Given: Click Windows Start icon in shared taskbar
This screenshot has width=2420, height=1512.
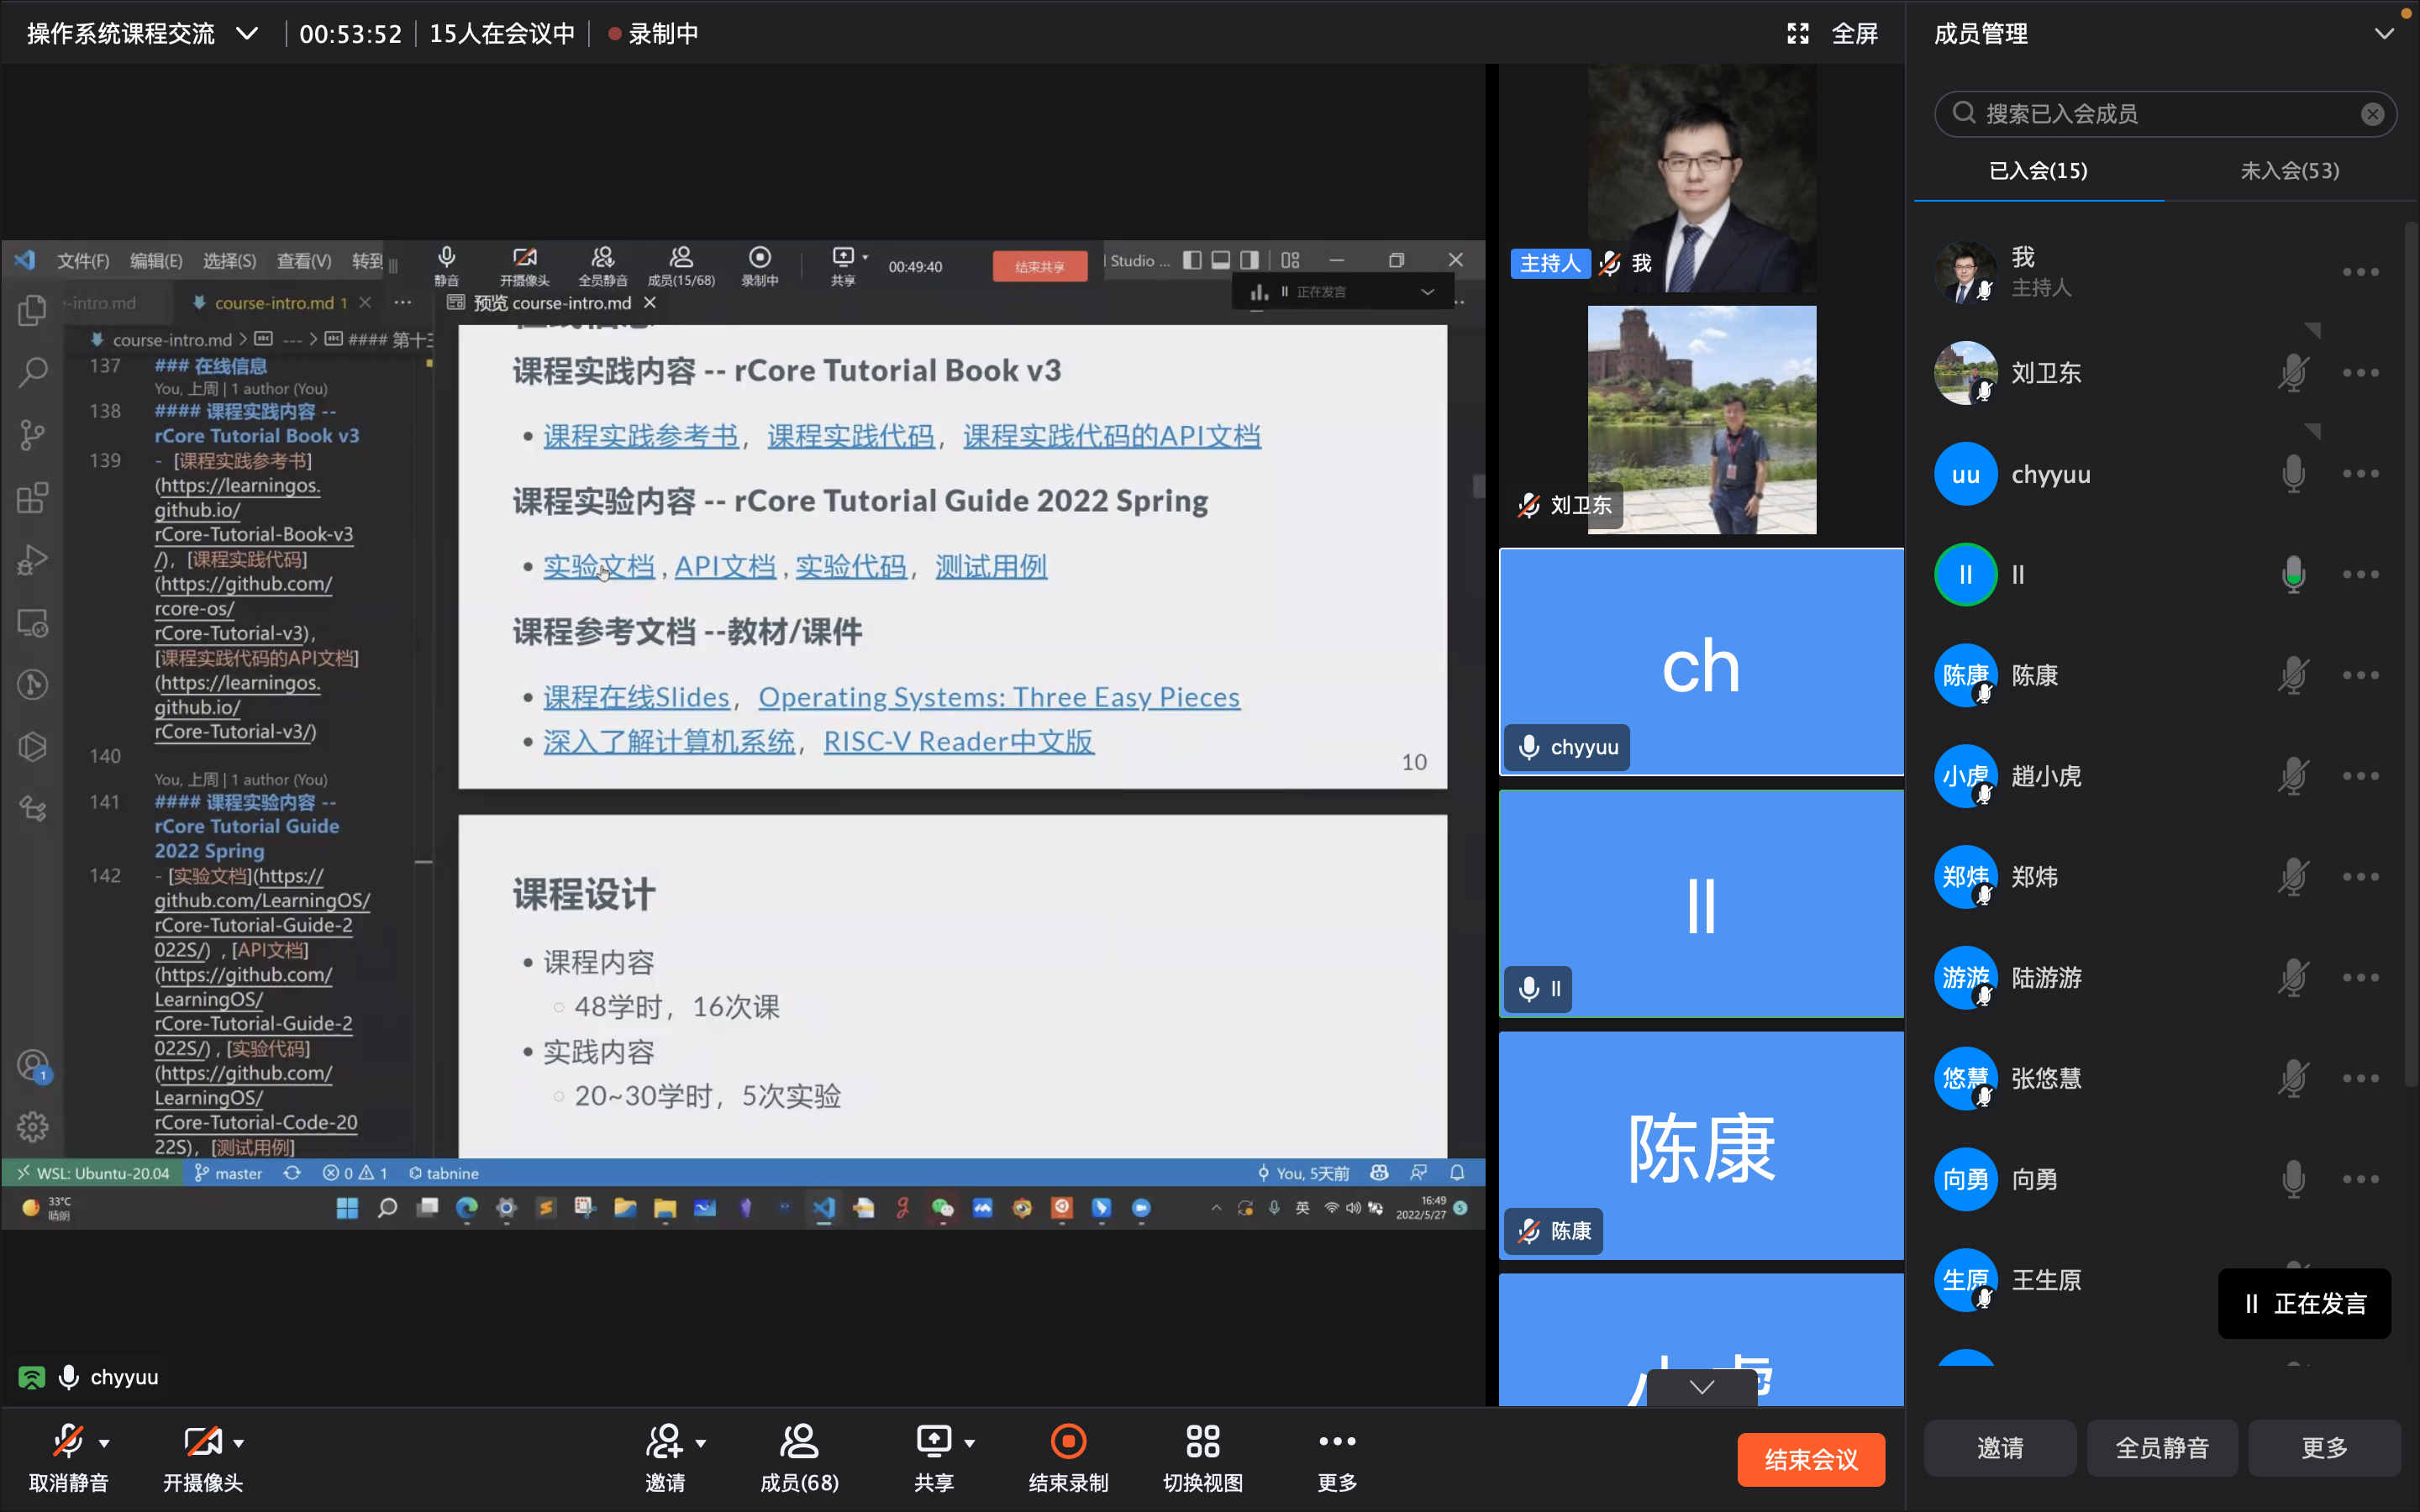Looking at the screenshot, I should (347, 1208).
